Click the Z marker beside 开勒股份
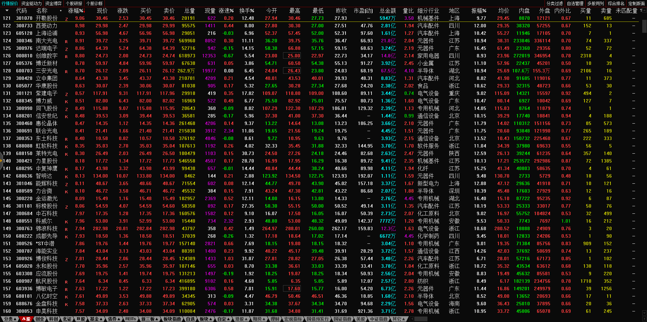Viewport: 647px width, 322px height. (66, 19)
